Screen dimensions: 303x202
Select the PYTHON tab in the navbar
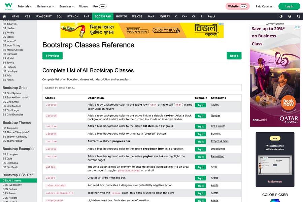[73, 16]
